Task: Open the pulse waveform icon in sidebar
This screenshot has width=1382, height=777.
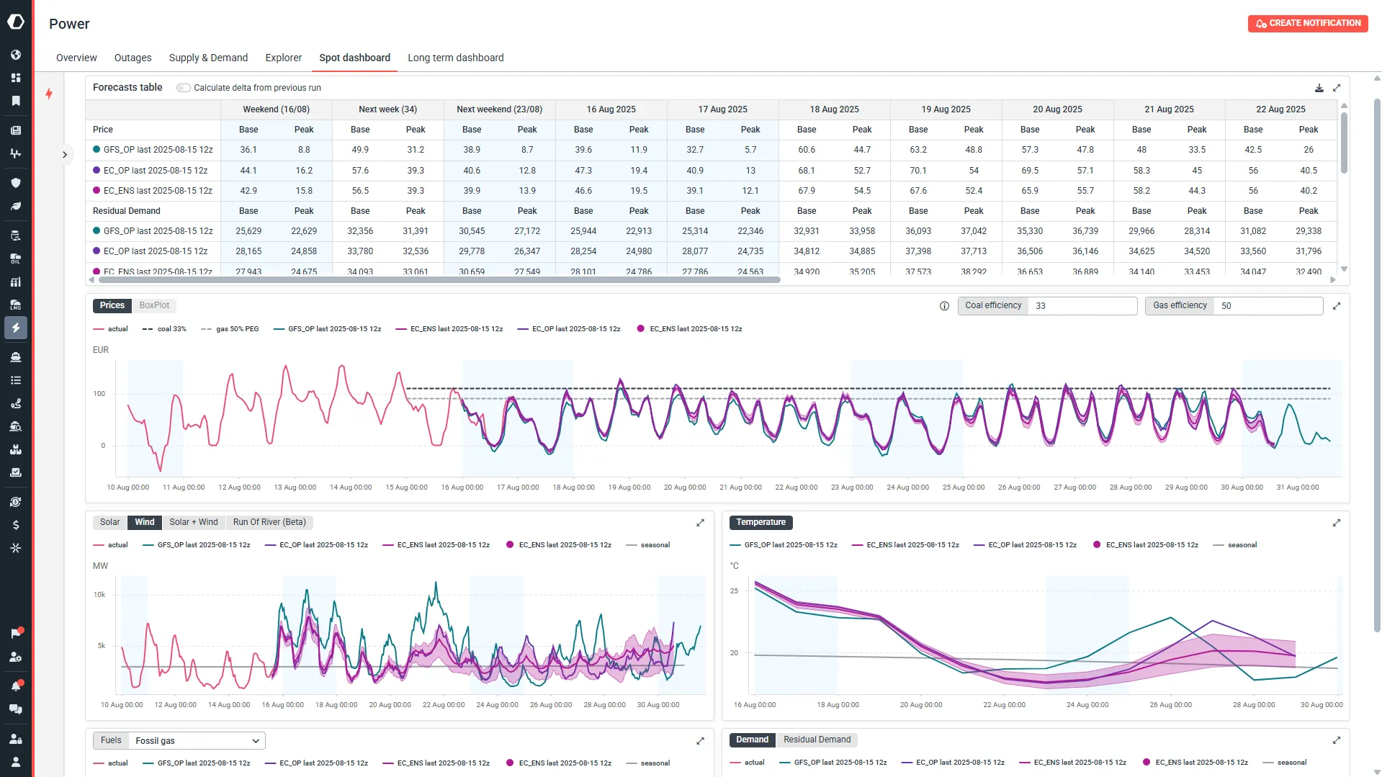Action: point(16,153)
